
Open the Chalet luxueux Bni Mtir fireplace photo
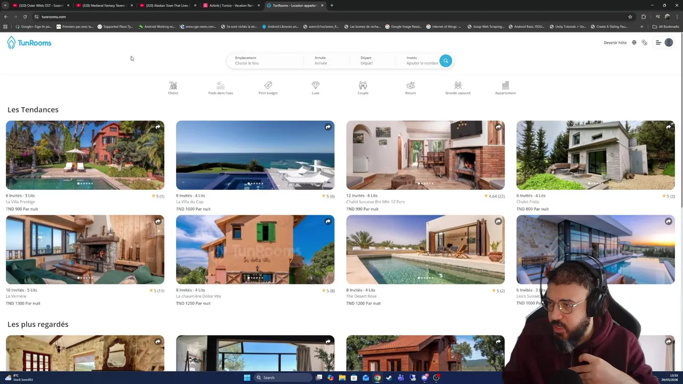click(425, 155)
